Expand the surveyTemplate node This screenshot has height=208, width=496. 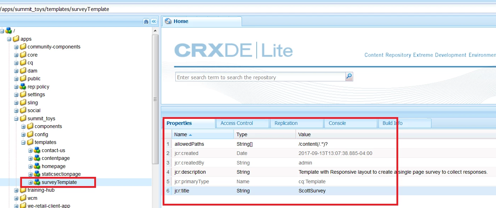tap(30, 183)
